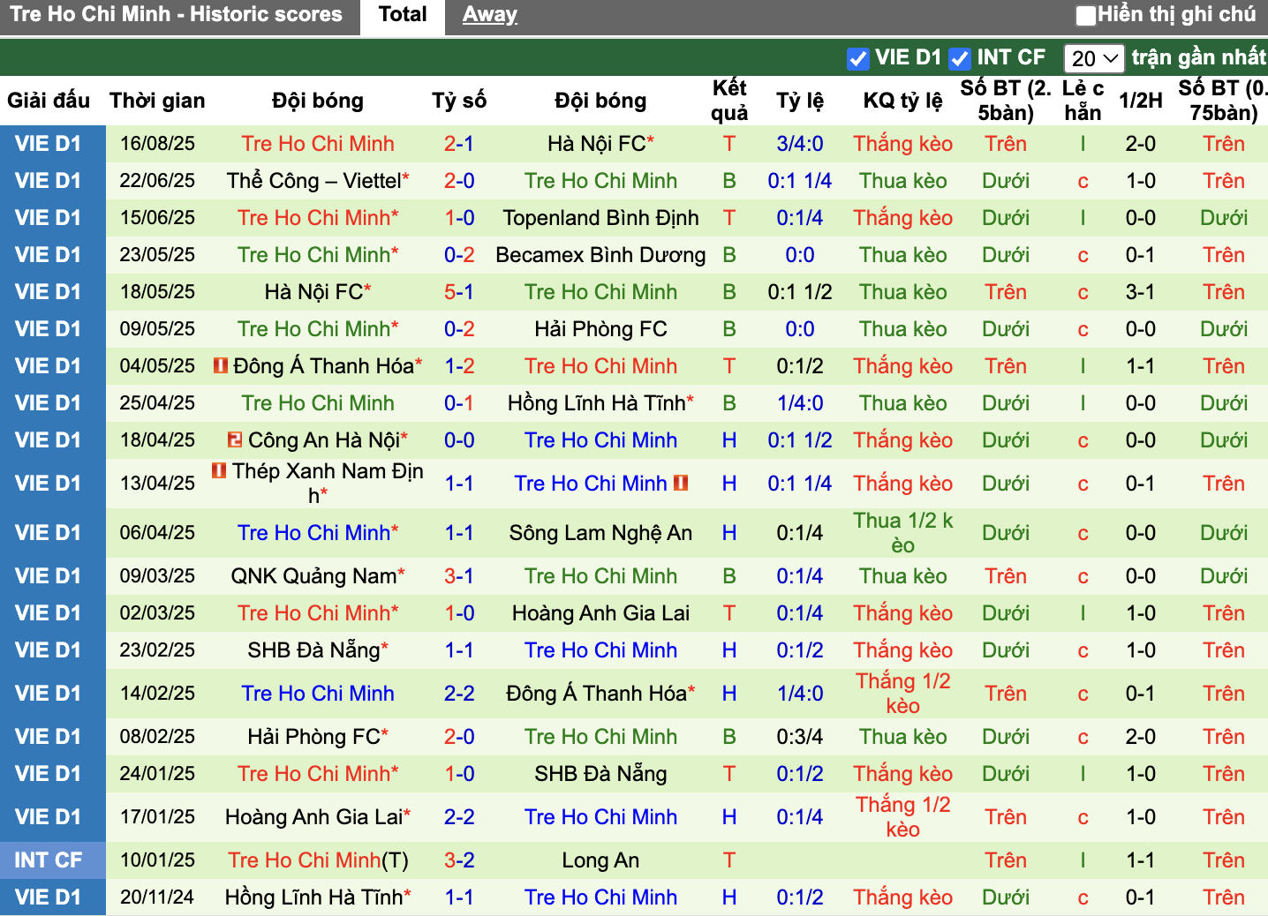The height and width of the screenshot is (916, 1268).
Task: Click Hoàng Anh Gia Lai in 02/03/25 row
Action: 600,613
